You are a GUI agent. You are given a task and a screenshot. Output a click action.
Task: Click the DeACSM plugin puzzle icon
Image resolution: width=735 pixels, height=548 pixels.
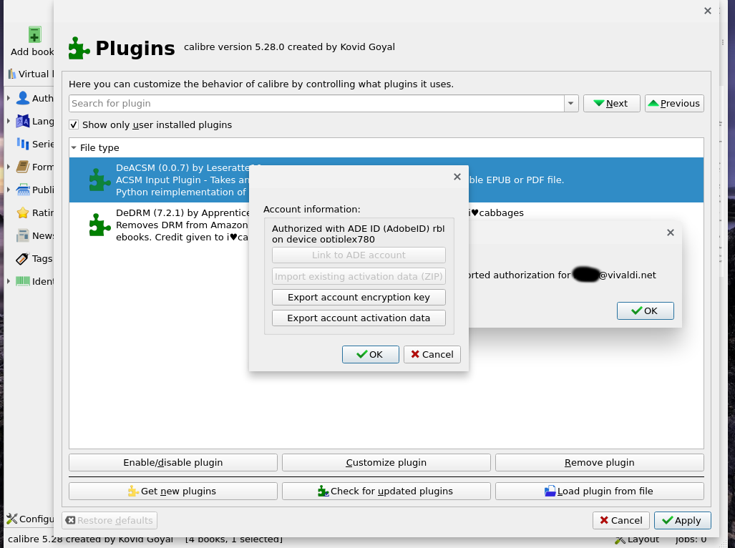99,180
